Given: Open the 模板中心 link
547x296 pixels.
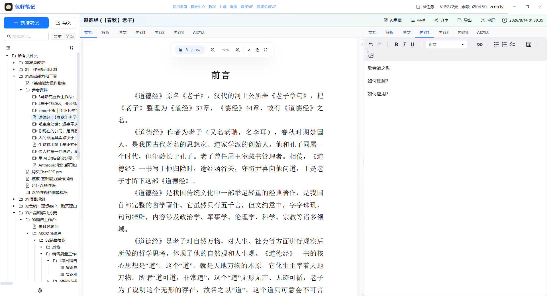Looking at the screenshot, I should (198, 7).
